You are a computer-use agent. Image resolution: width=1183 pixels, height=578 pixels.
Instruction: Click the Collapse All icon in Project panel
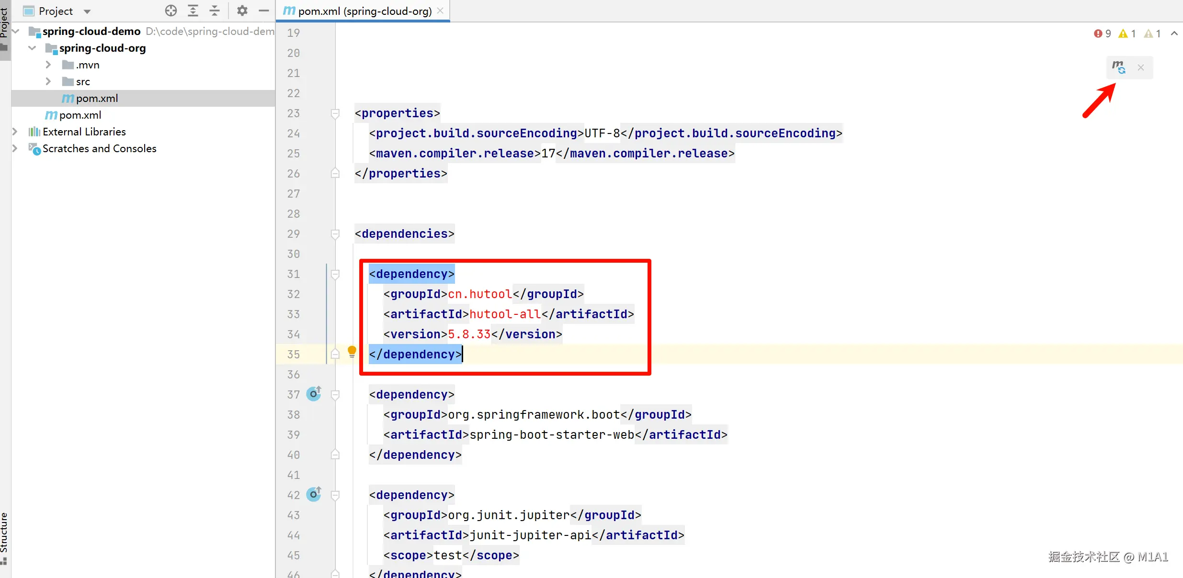pyautogui.click(x=215, y=11)
